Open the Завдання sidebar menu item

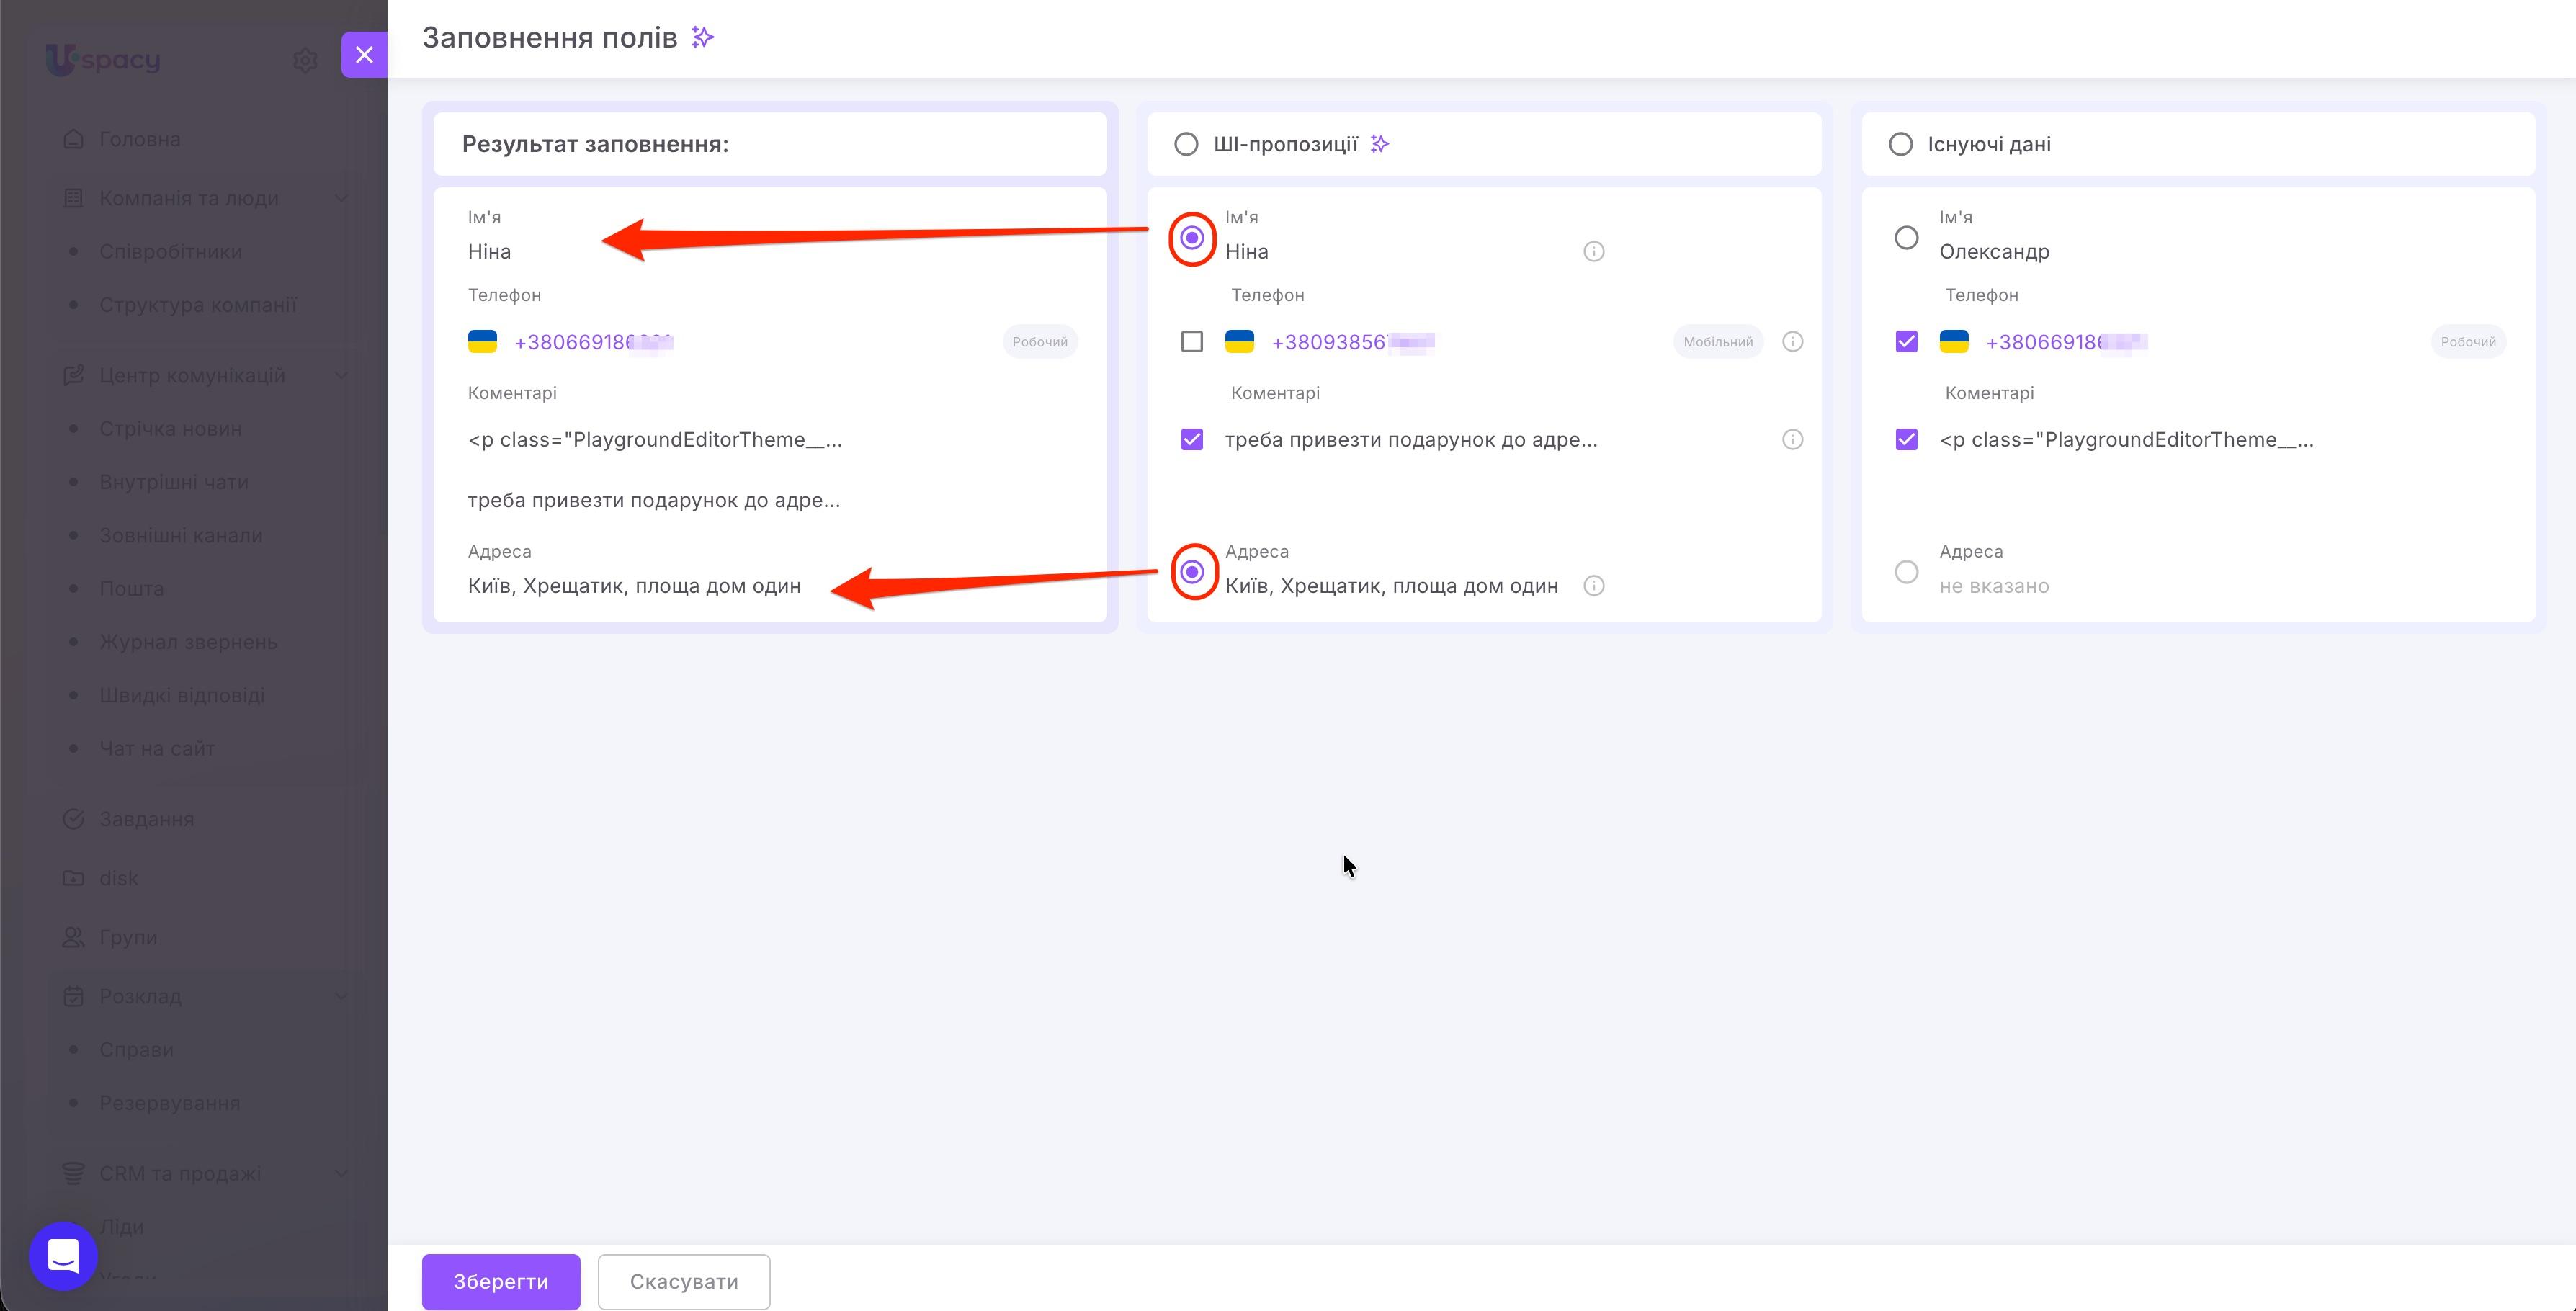point(146,819)
